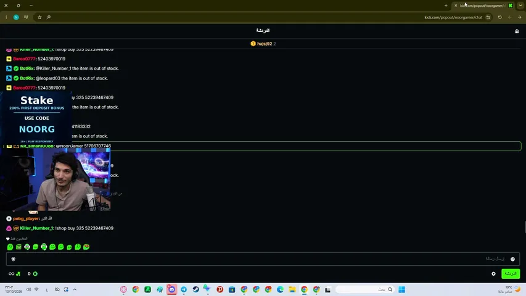
Task: Insert the green envelope emote
Action: [x=18, y=247]
